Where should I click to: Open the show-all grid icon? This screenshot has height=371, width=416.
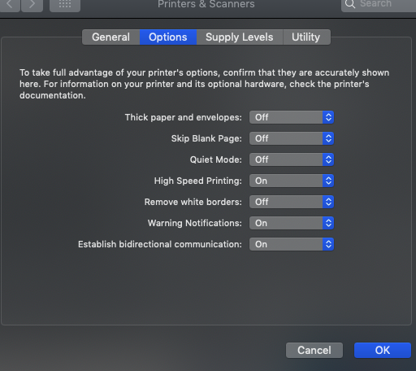(x=65, y=4)
